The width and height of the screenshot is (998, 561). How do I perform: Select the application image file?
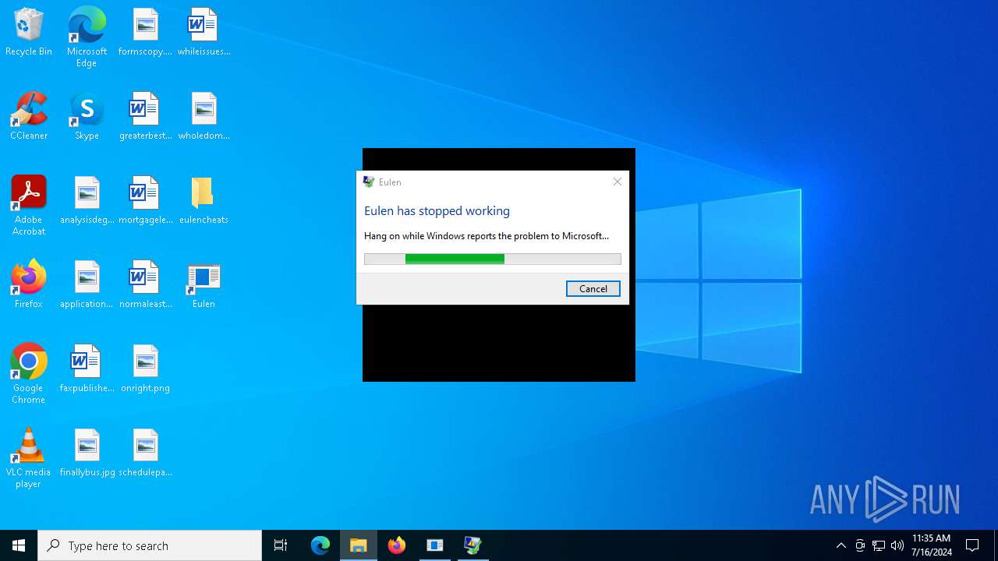tap(87, 285)
